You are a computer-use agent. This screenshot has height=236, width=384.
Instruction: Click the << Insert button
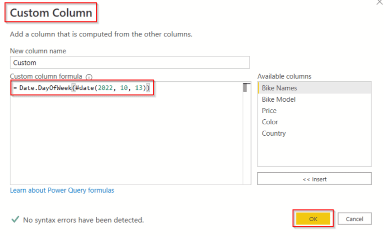[x=314, y=179]
